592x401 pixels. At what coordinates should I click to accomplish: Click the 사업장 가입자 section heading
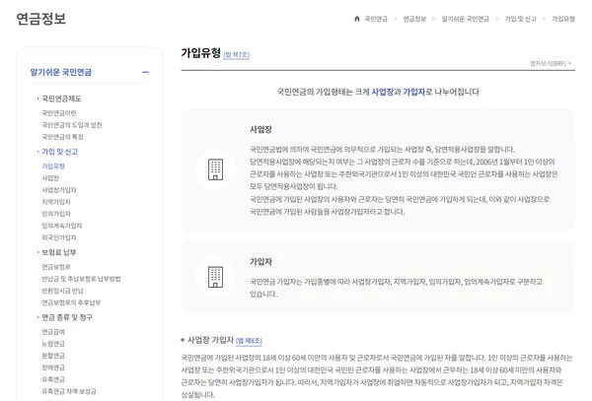(x=210, y=340)
